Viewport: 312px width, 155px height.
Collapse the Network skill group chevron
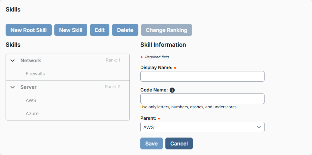pyautogui.click(x=13, y=61)
